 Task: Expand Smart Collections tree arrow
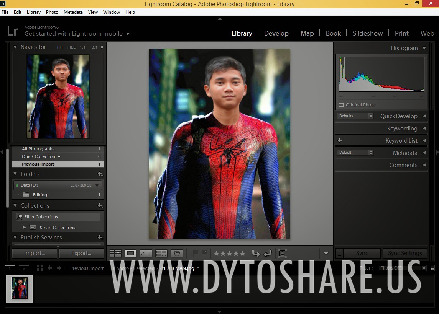tap(25, 228)
